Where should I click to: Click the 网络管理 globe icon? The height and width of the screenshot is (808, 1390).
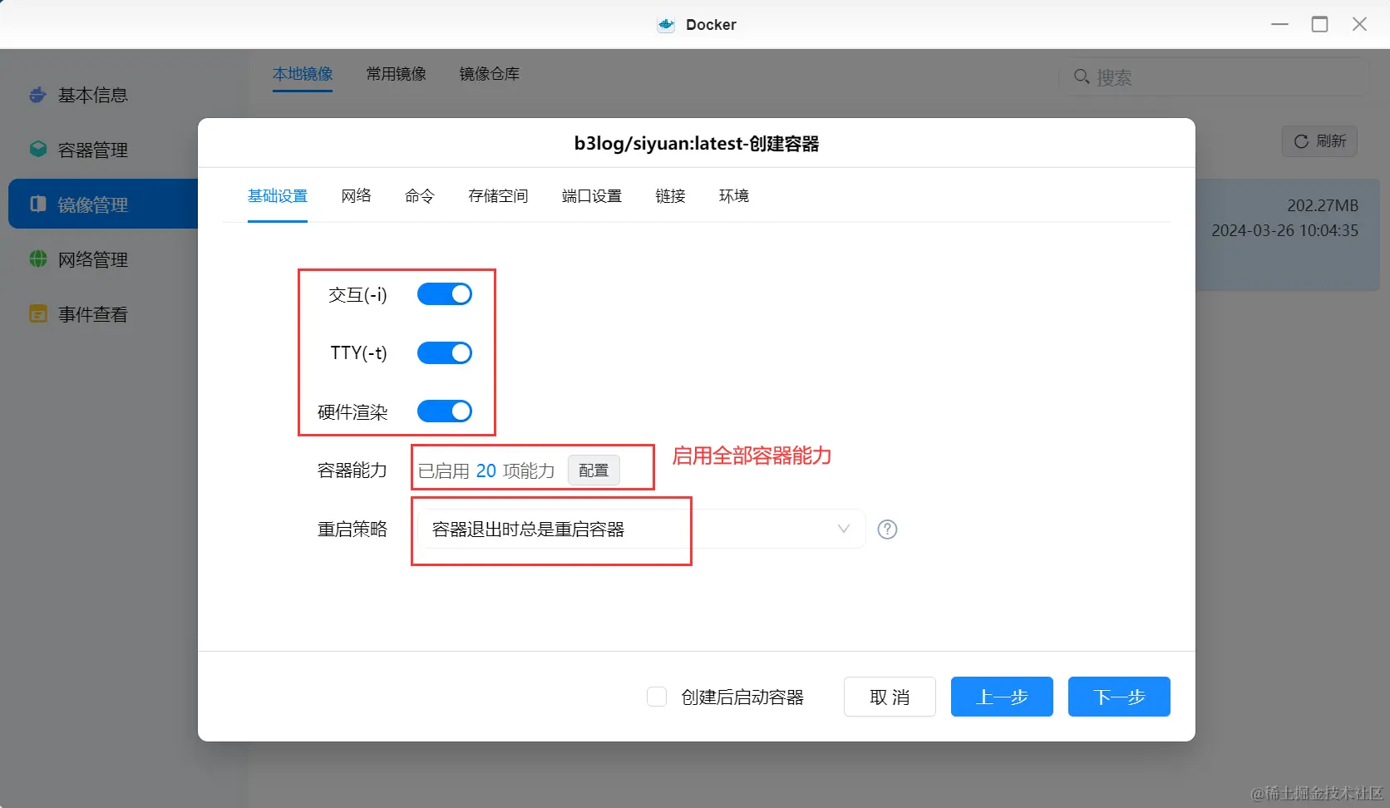coord(38,259)
